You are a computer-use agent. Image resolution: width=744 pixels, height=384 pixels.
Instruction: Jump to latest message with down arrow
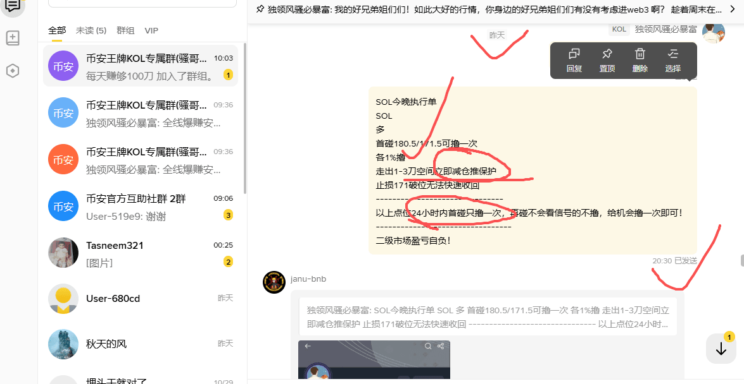[721, 349]
